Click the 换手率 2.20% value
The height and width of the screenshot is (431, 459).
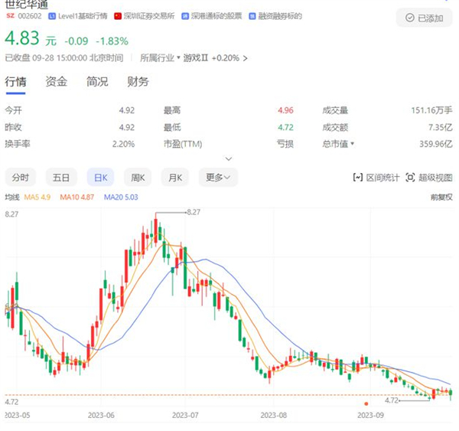tap(123, 144)
